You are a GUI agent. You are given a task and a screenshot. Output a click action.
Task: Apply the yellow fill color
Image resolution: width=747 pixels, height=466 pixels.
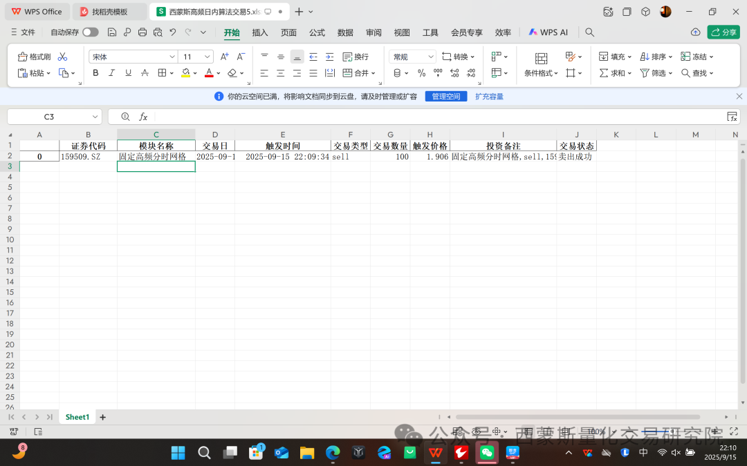(x=186, y=72)
